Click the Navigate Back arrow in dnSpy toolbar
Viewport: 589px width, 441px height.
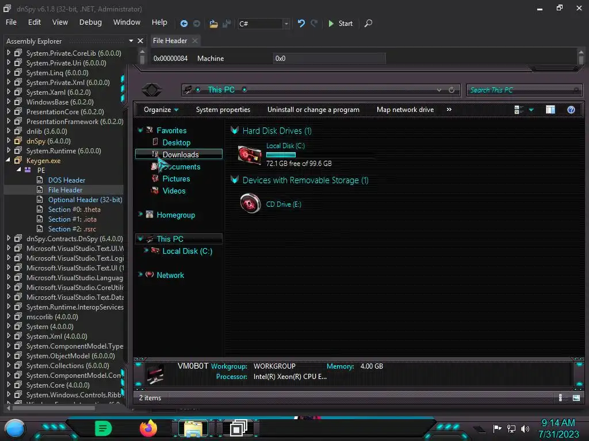(184, 24)
